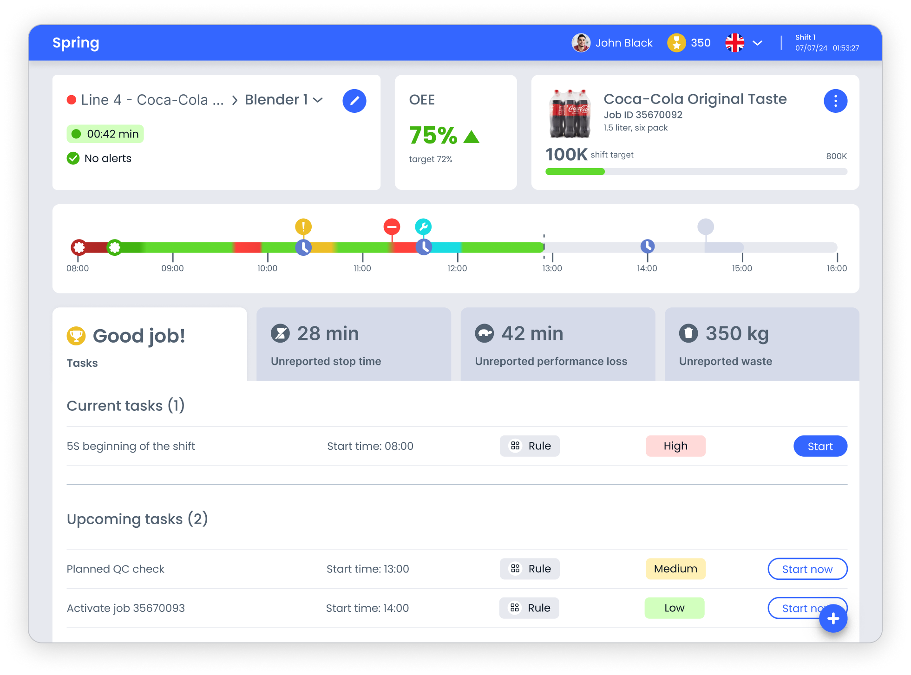Click the teal wrench maintenance marker
This screenshot has height=675, width=911.
tap(423, 227)
